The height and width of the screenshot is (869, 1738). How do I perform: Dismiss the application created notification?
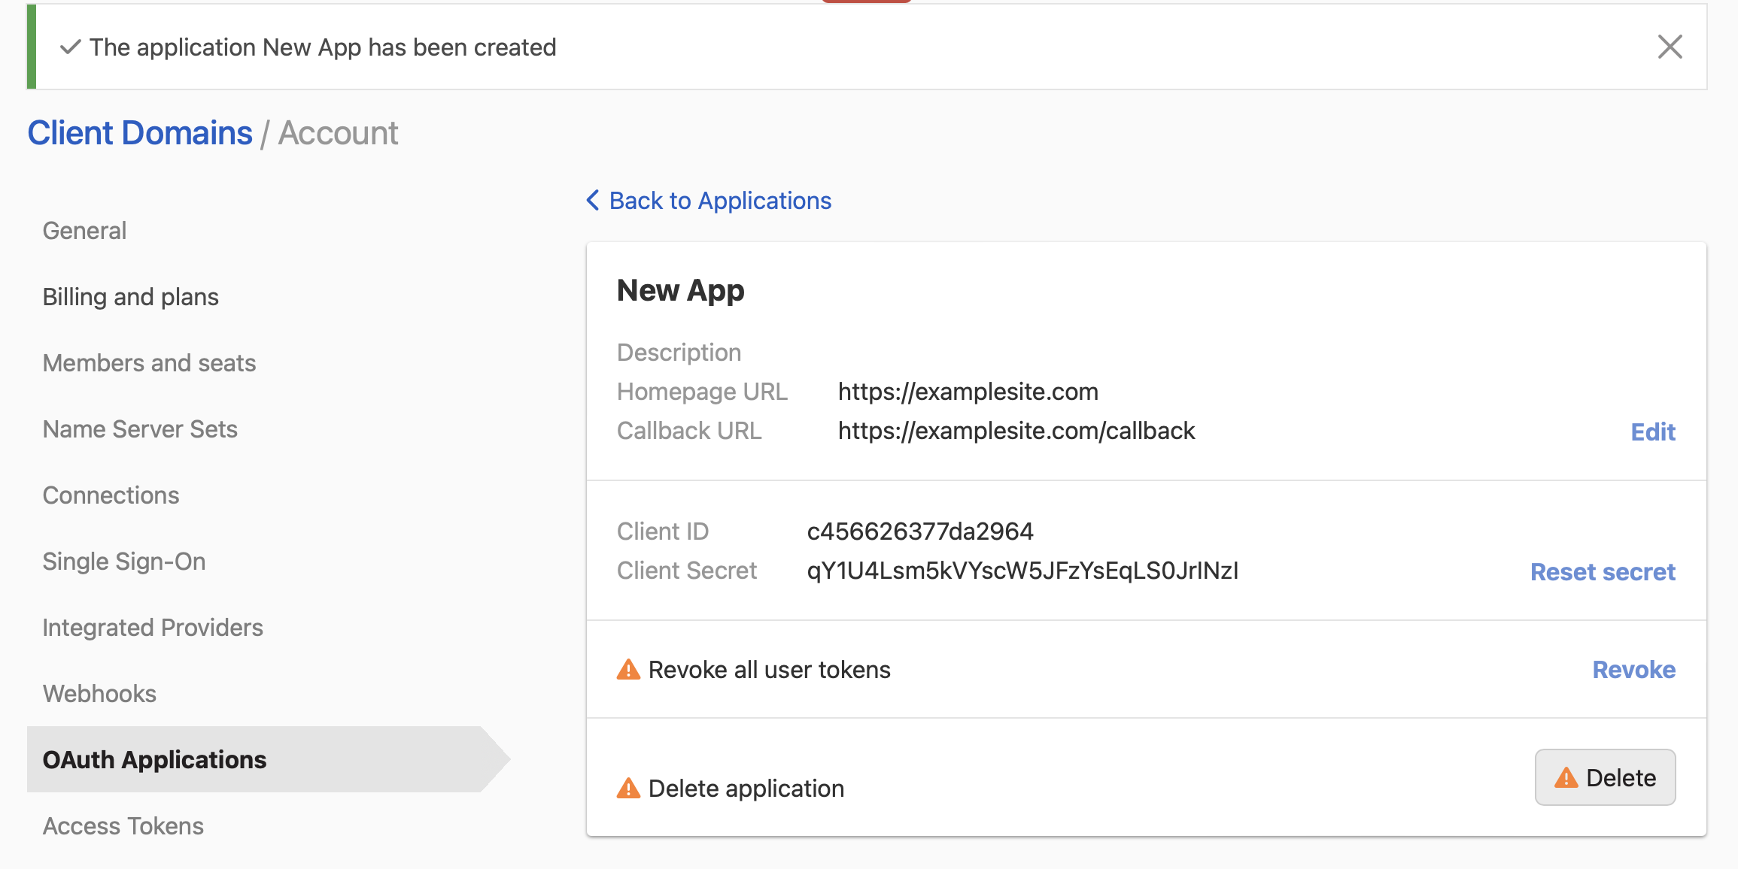click(1670, 47)
